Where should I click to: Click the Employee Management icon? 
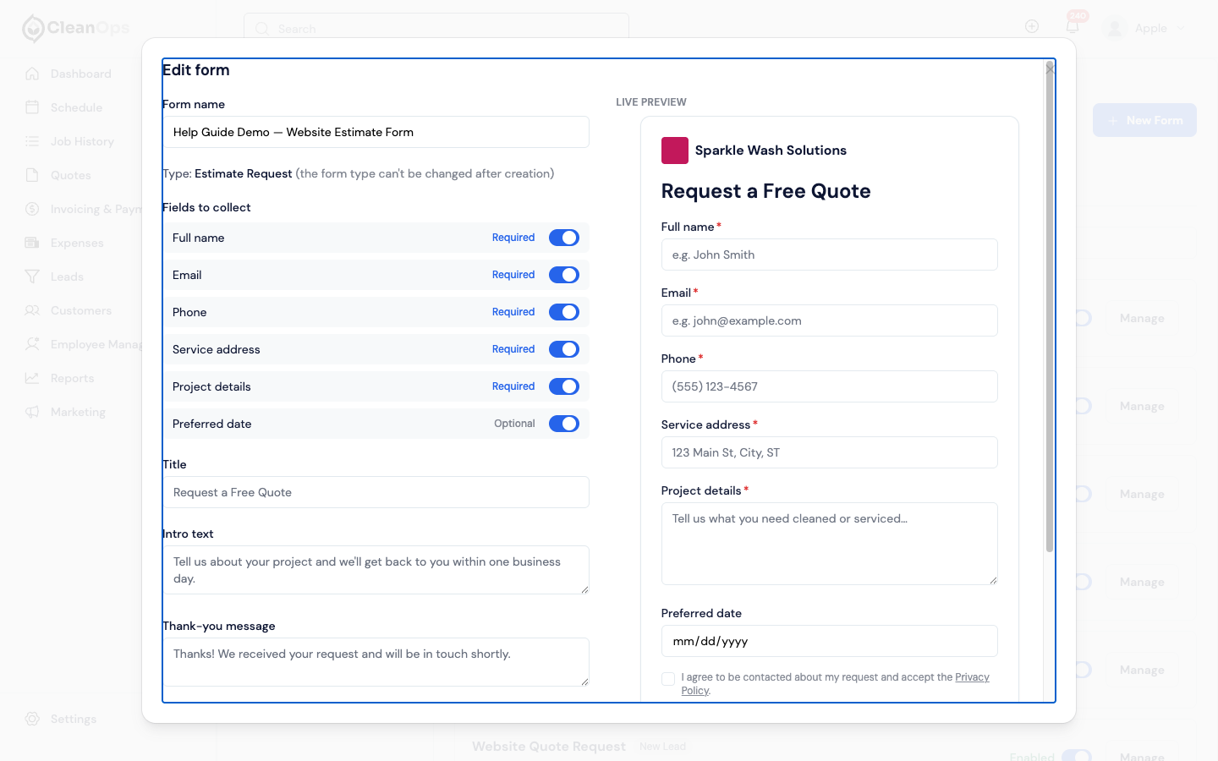coord(32,344)
